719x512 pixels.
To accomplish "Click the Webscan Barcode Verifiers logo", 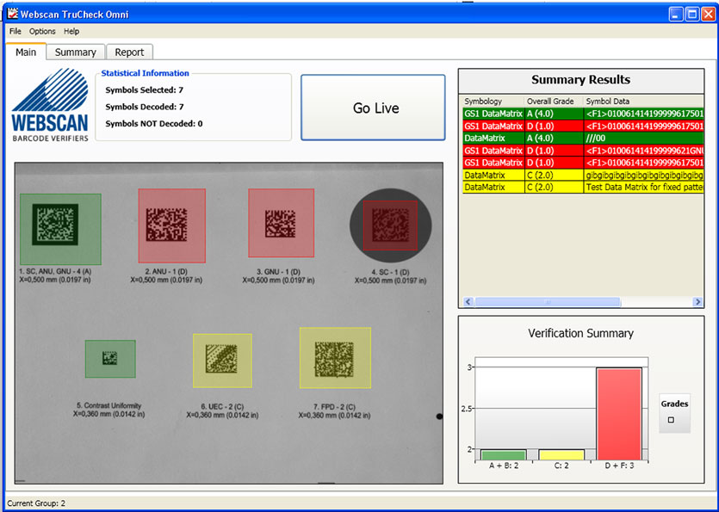I will coord(50,105).
